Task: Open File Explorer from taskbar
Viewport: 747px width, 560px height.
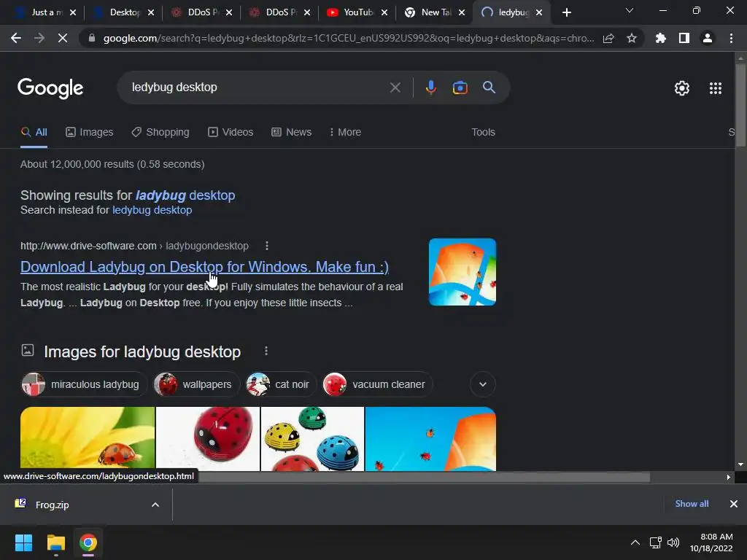Action: tap(55, 542)
